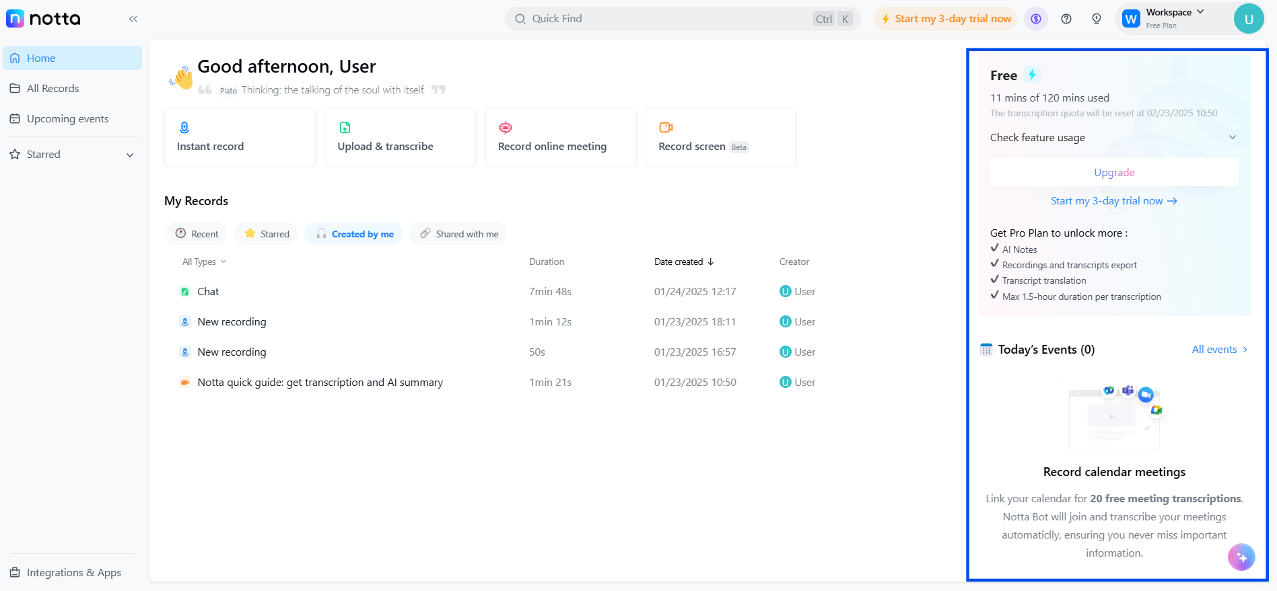Open All events link
This screenshot has width=1277, height=591.
coord(1220,350)
